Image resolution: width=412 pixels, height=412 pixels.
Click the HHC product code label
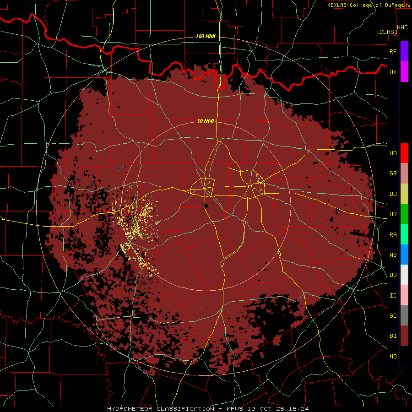coord(402,27)
